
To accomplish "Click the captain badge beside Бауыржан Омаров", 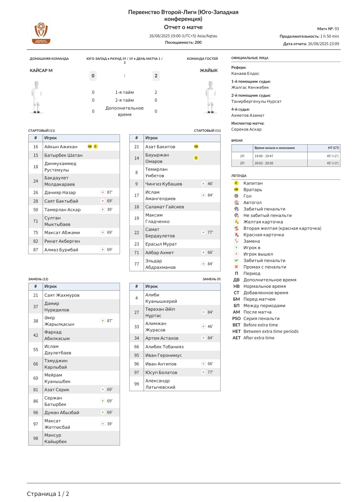I will [196, 158].
